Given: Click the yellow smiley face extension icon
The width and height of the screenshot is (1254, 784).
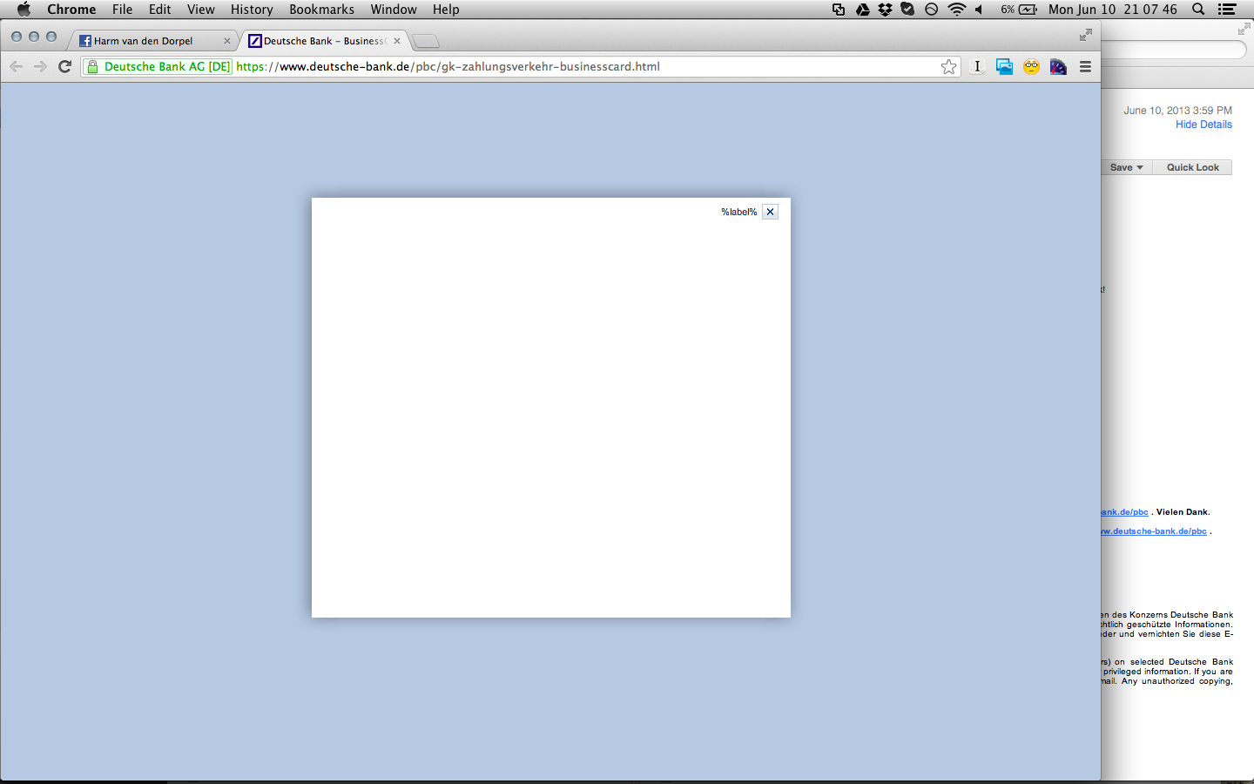Looking at the screenshot, I should (1031, 66).
